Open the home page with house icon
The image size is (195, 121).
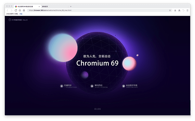pos(20,10)
